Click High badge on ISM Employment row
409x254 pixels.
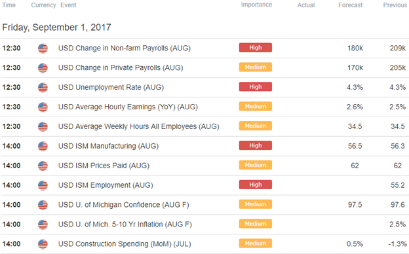click(256, 185)
